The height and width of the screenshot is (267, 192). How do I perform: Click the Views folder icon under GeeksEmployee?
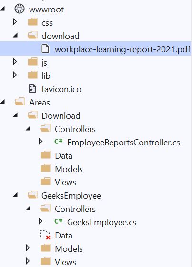tap(46, 261)
